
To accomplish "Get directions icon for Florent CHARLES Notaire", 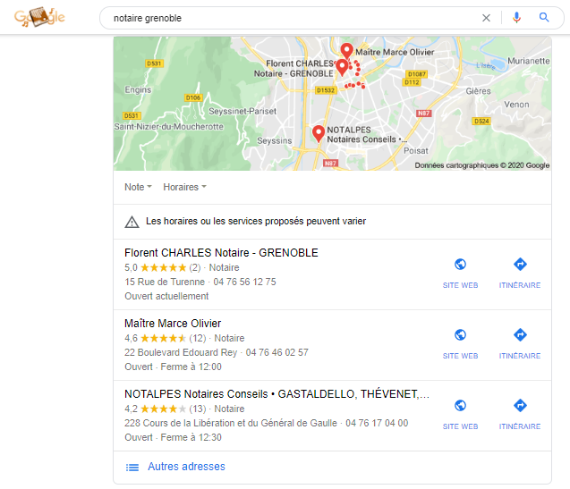I will pyautogui.click(x=520, y=264).
